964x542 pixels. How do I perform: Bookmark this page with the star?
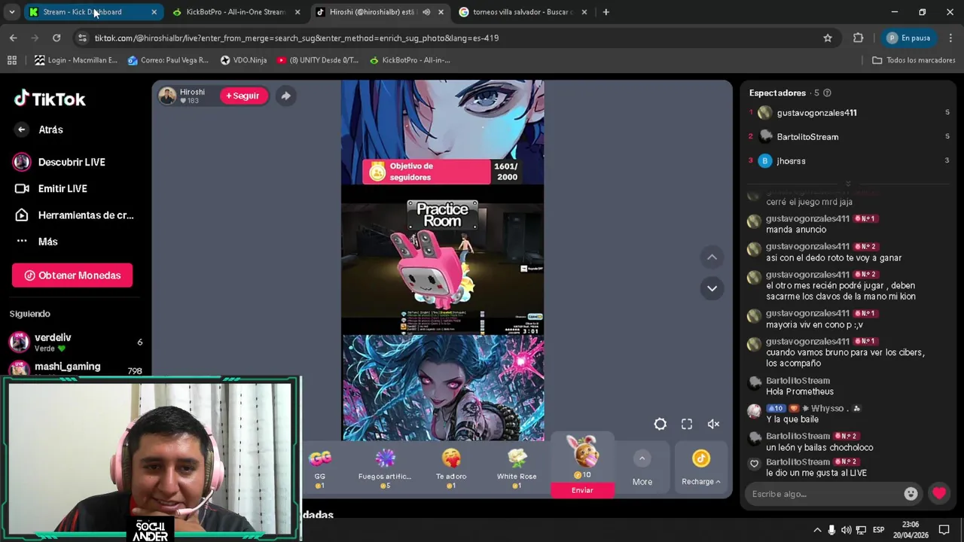tap(828, 38)
